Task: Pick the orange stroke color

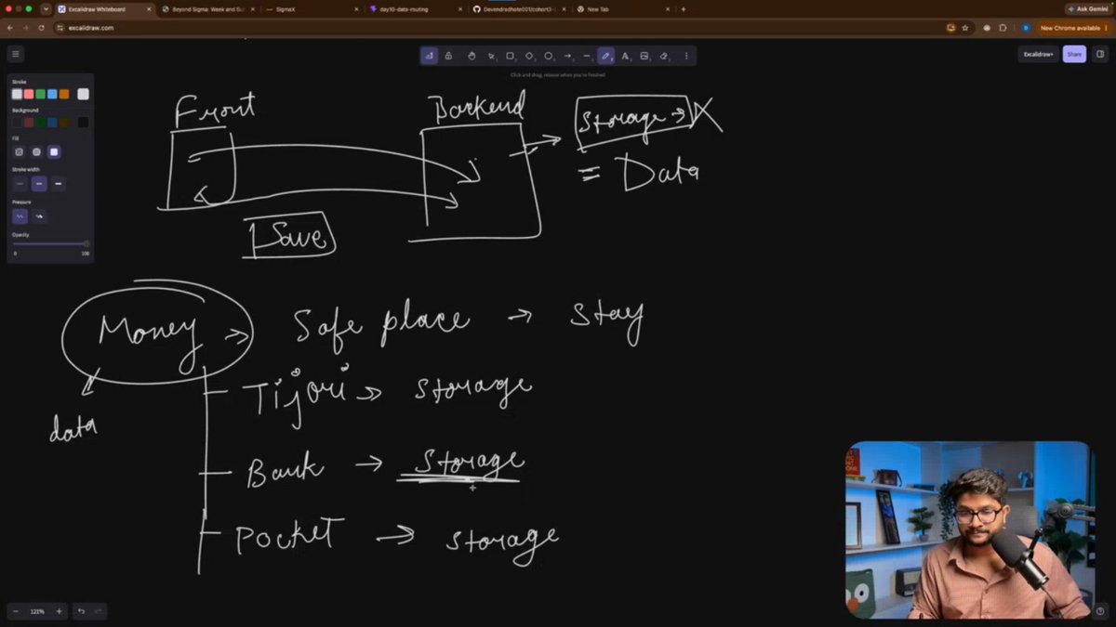Action: (x=64, y=94)
